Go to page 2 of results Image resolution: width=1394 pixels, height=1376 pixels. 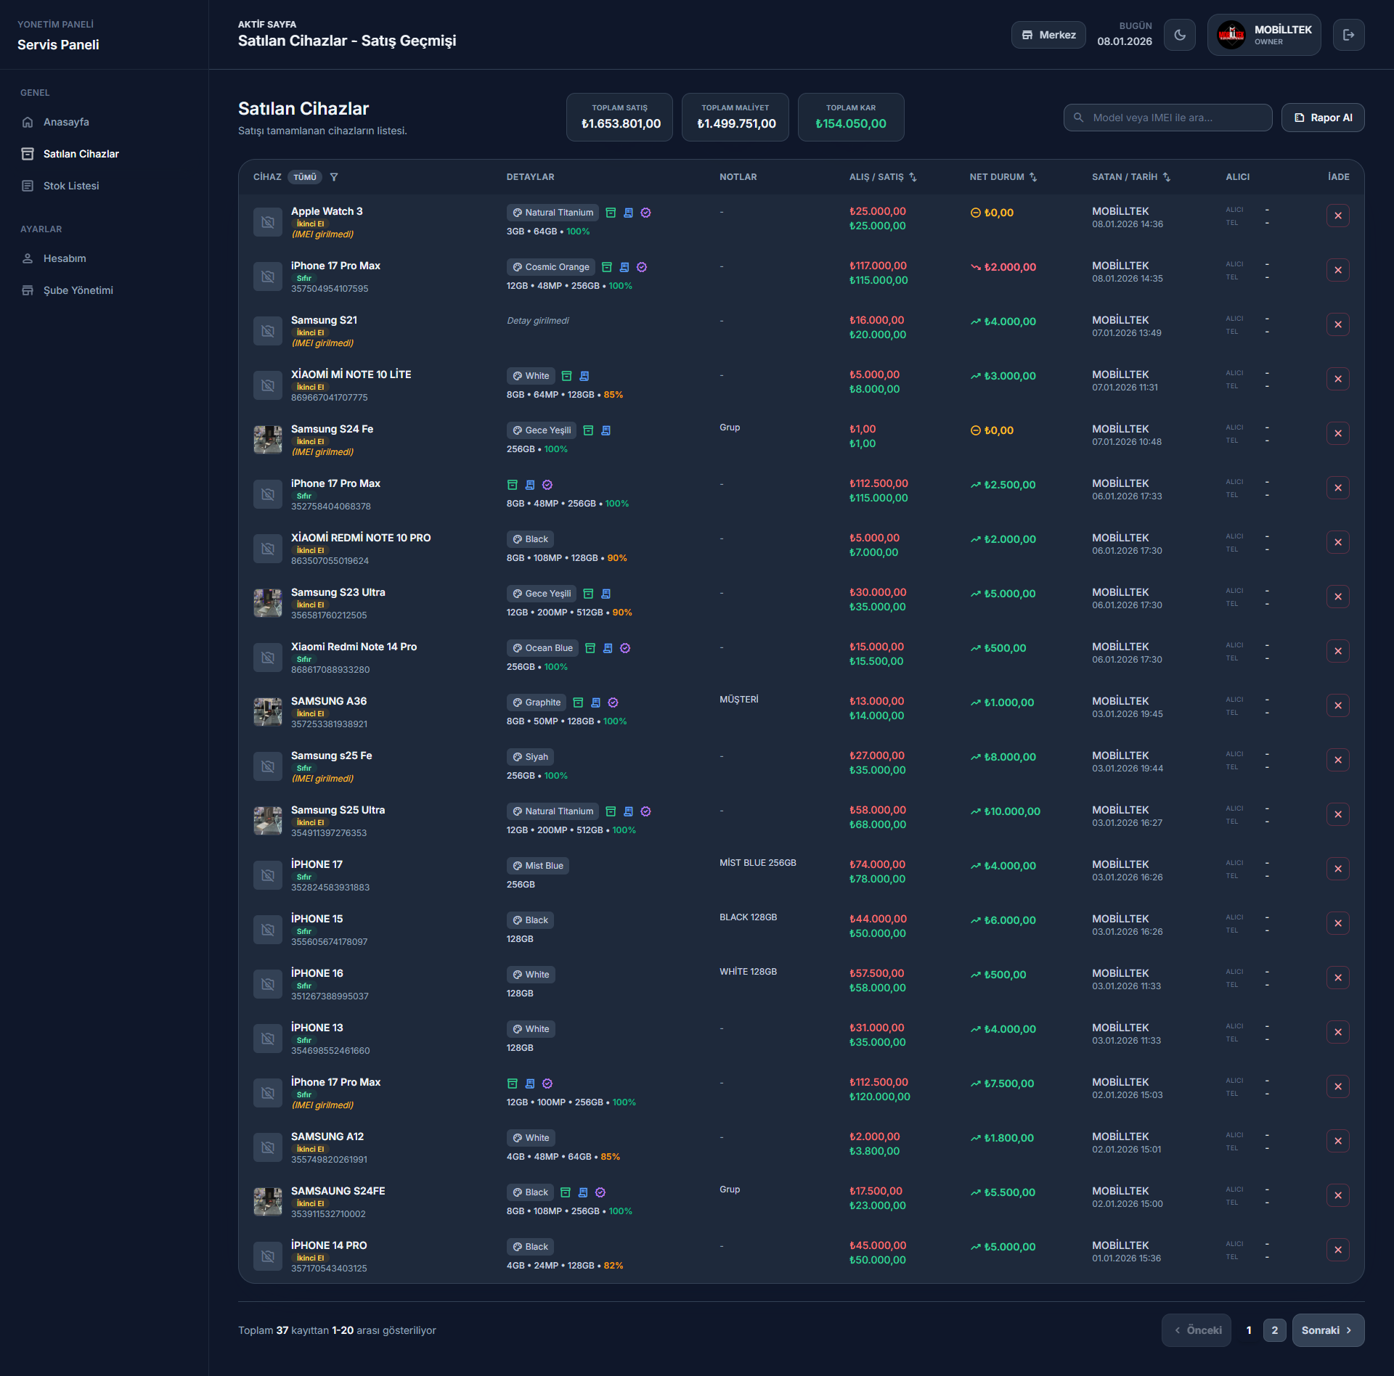[1275, 1330]
